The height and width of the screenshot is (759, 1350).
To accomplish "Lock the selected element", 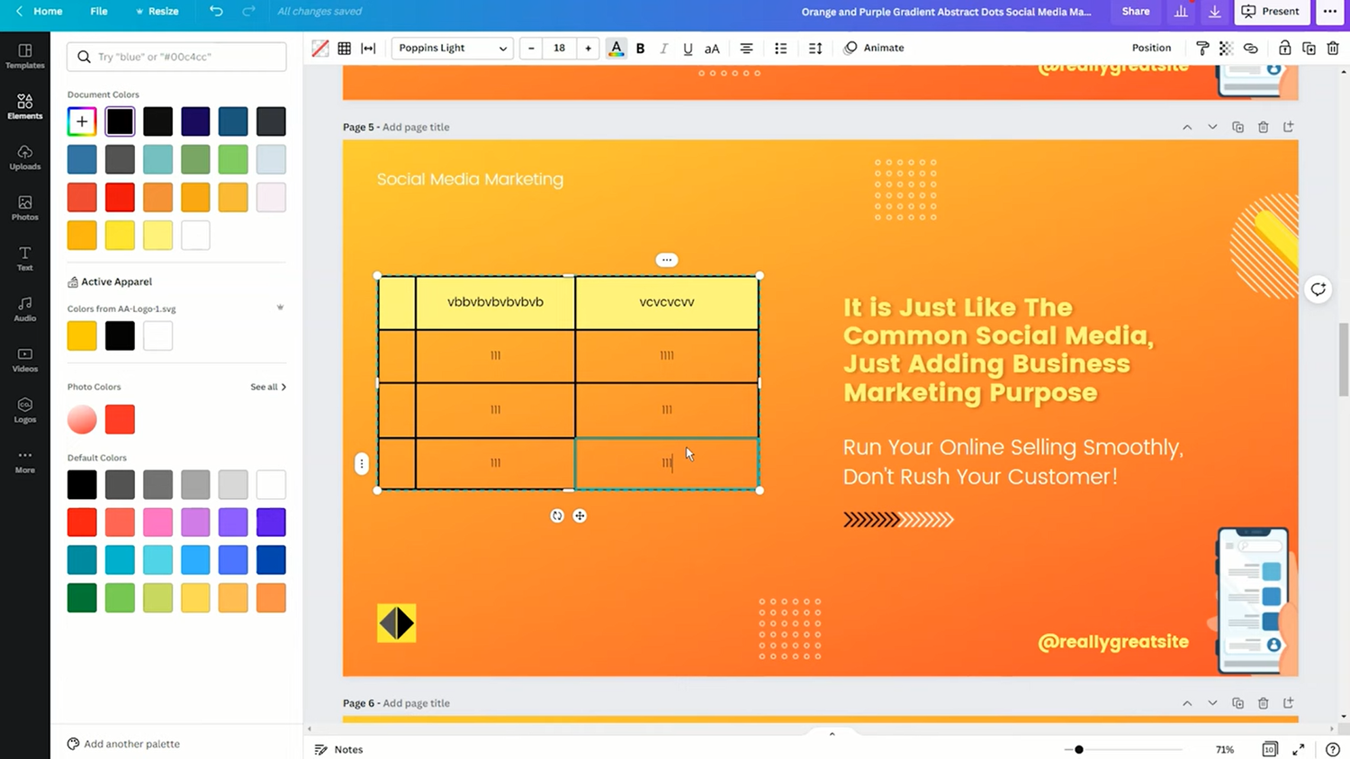I will click(x=1285, y=48).
